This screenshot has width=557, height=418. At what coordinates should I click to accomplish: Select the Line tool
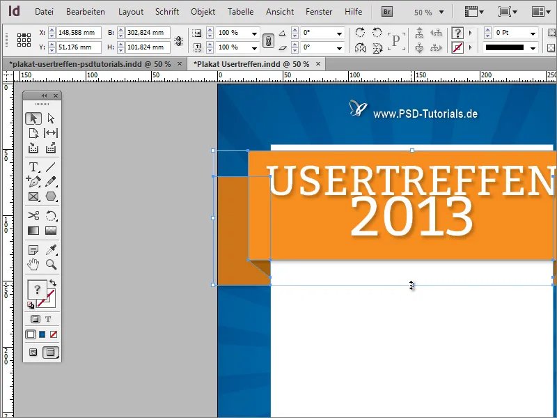[51, 167]
